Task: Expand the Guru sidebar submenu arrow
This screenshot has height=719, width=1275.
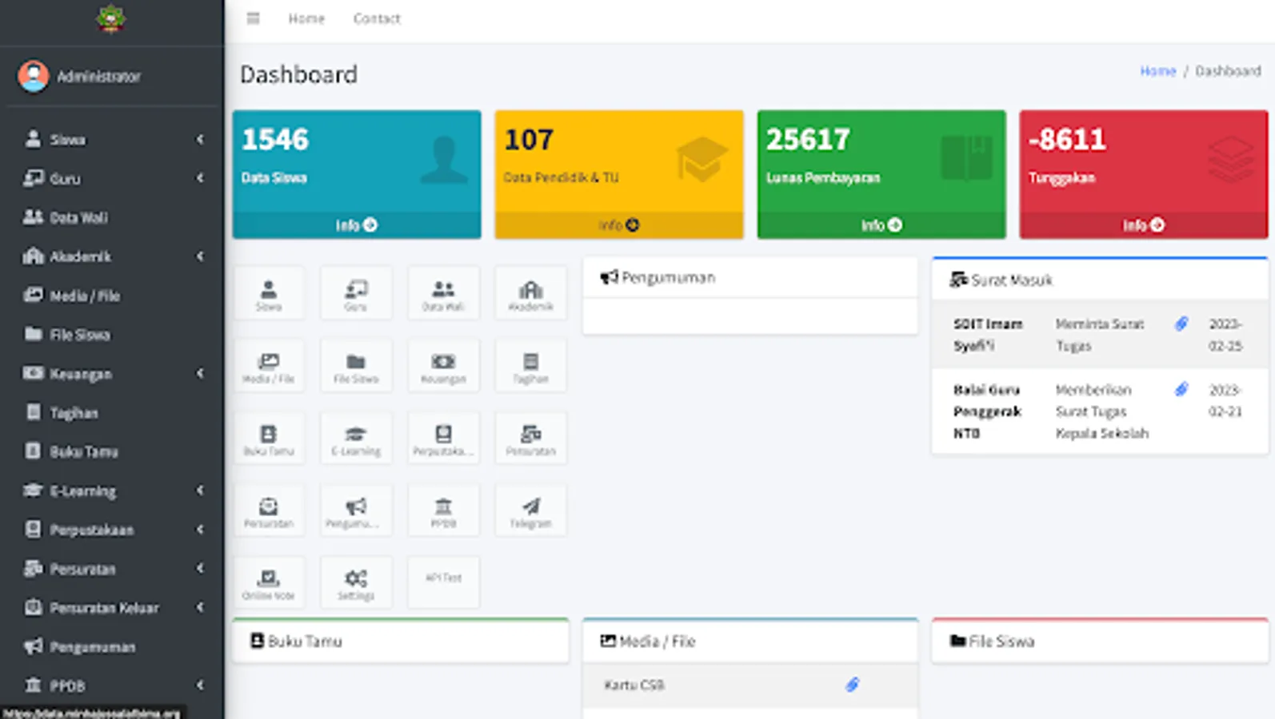Action: (200, 178)
